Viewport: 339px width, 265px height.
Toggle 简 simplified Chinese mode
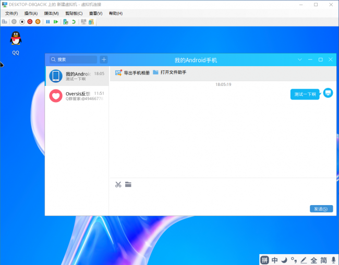coord(324,260)
